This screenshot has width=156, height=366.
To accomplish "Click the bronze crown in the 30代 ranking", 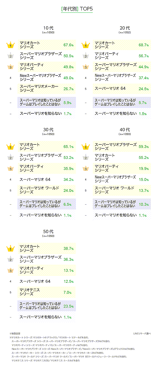I will click(x=11, y=169).
